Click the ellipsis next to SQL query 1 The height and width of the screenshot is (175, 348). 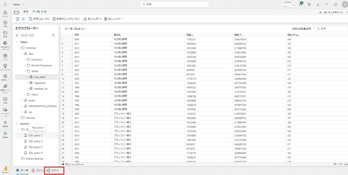57,135
